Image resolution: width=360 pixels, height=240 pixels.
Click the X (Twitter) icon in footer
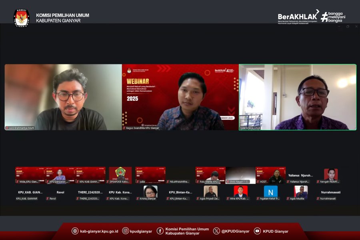pyautogui.click(x=216, y=231)
